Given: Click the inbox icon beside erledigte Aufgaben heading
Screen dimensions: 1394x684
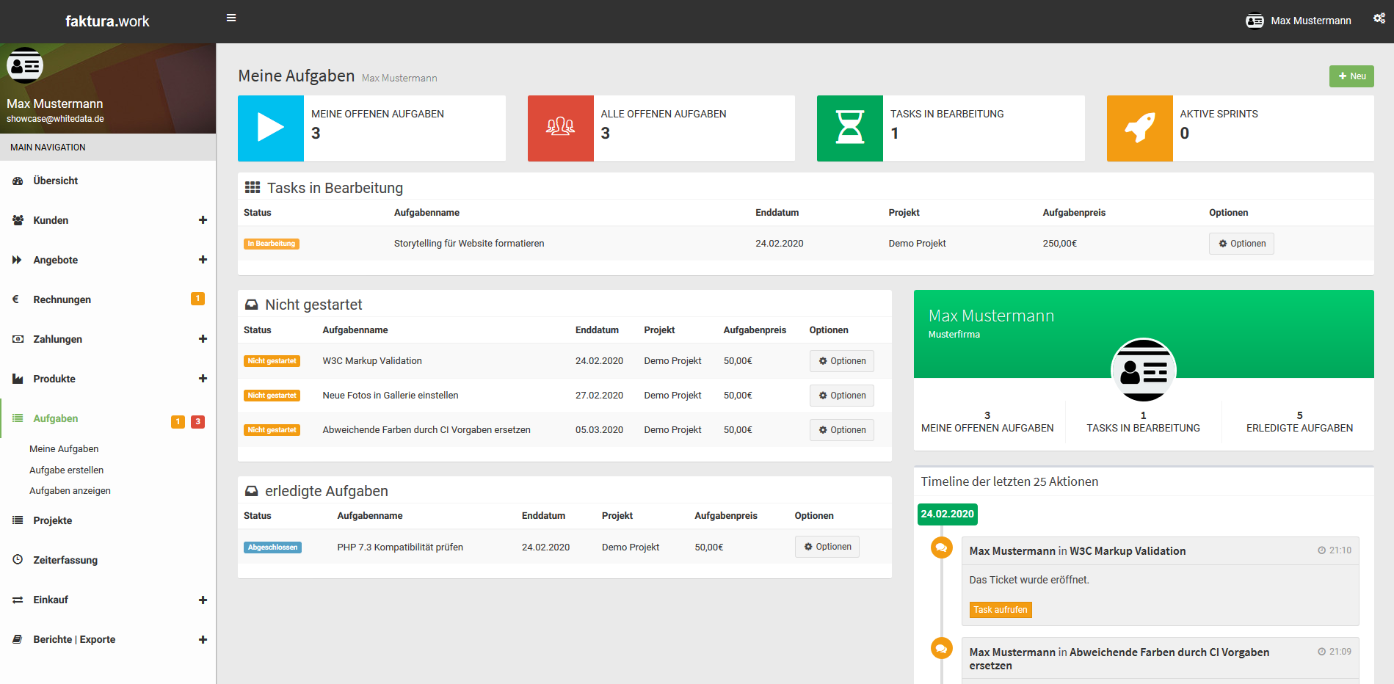Looking at the screenshot, I should 252,490.
